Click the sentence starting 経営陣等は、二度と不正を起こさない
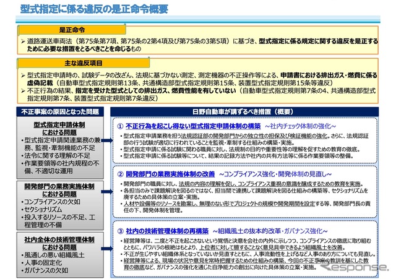 pyautogui.click(x=246, y=244)
